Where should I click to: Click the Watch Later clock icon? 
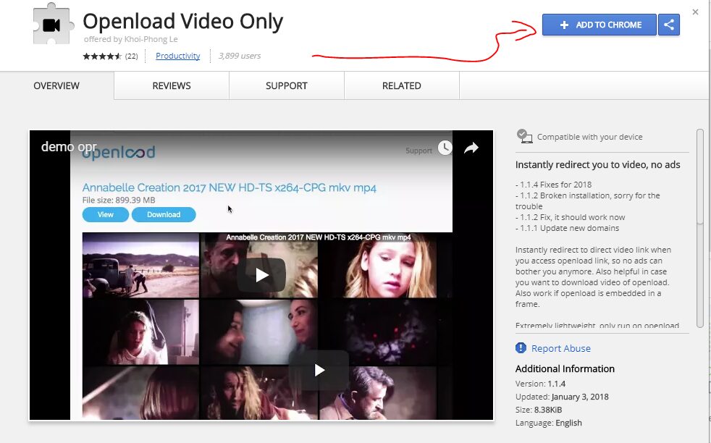pyautogui.click(x=445, y=148)
